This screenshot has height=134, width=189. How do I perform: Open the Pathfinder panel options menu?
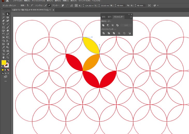click(x=131, y=17)
